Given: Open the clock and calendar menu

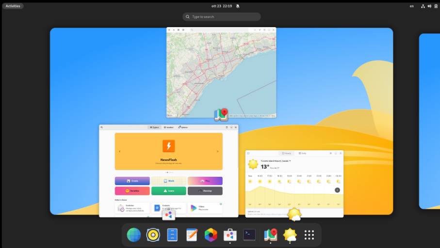Looking at the screenshot, I should [x=222, y=6].
